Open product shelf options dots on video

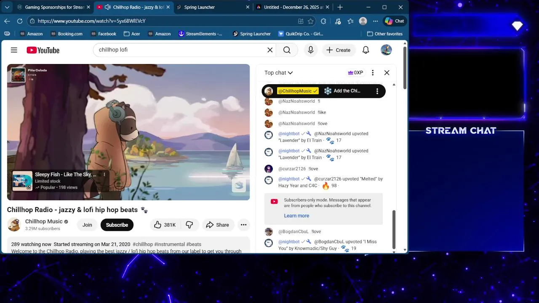click(x=104, y=175)
